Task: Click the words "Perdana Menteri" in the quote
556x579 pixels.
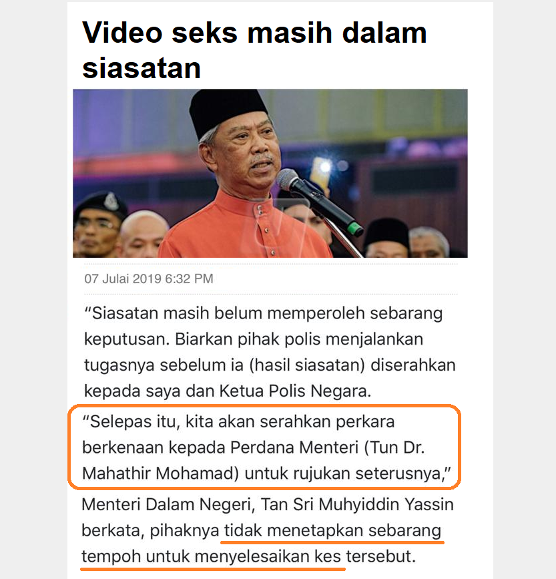Action: point(294,447)
